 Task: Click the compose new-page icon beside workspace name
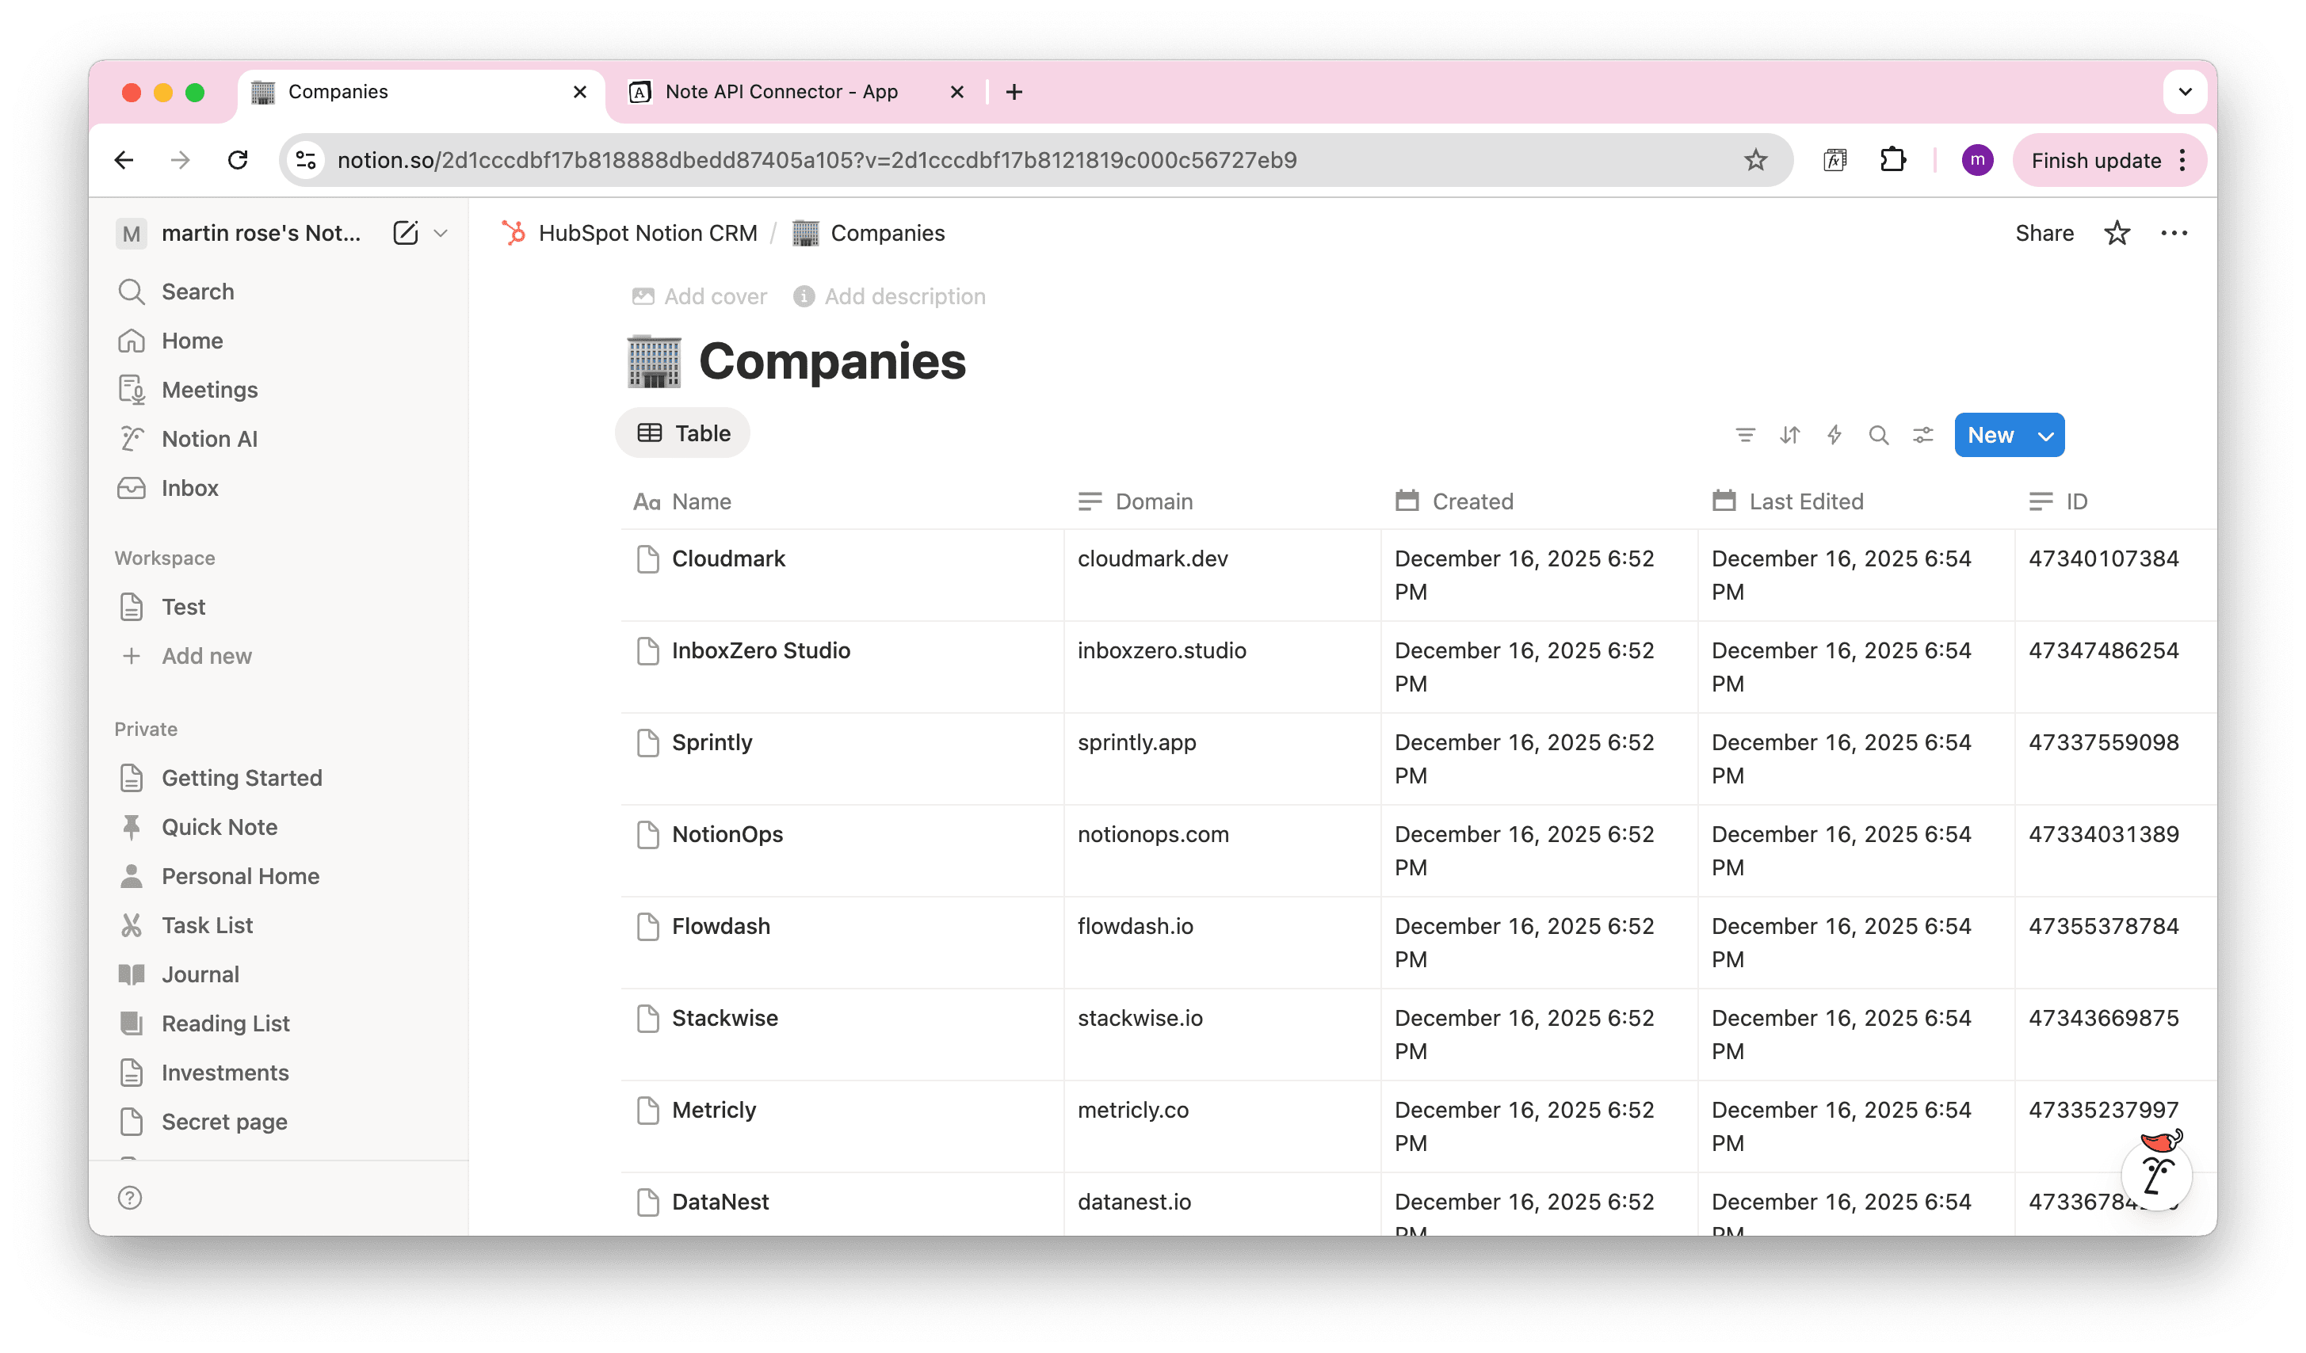(406, 232)
